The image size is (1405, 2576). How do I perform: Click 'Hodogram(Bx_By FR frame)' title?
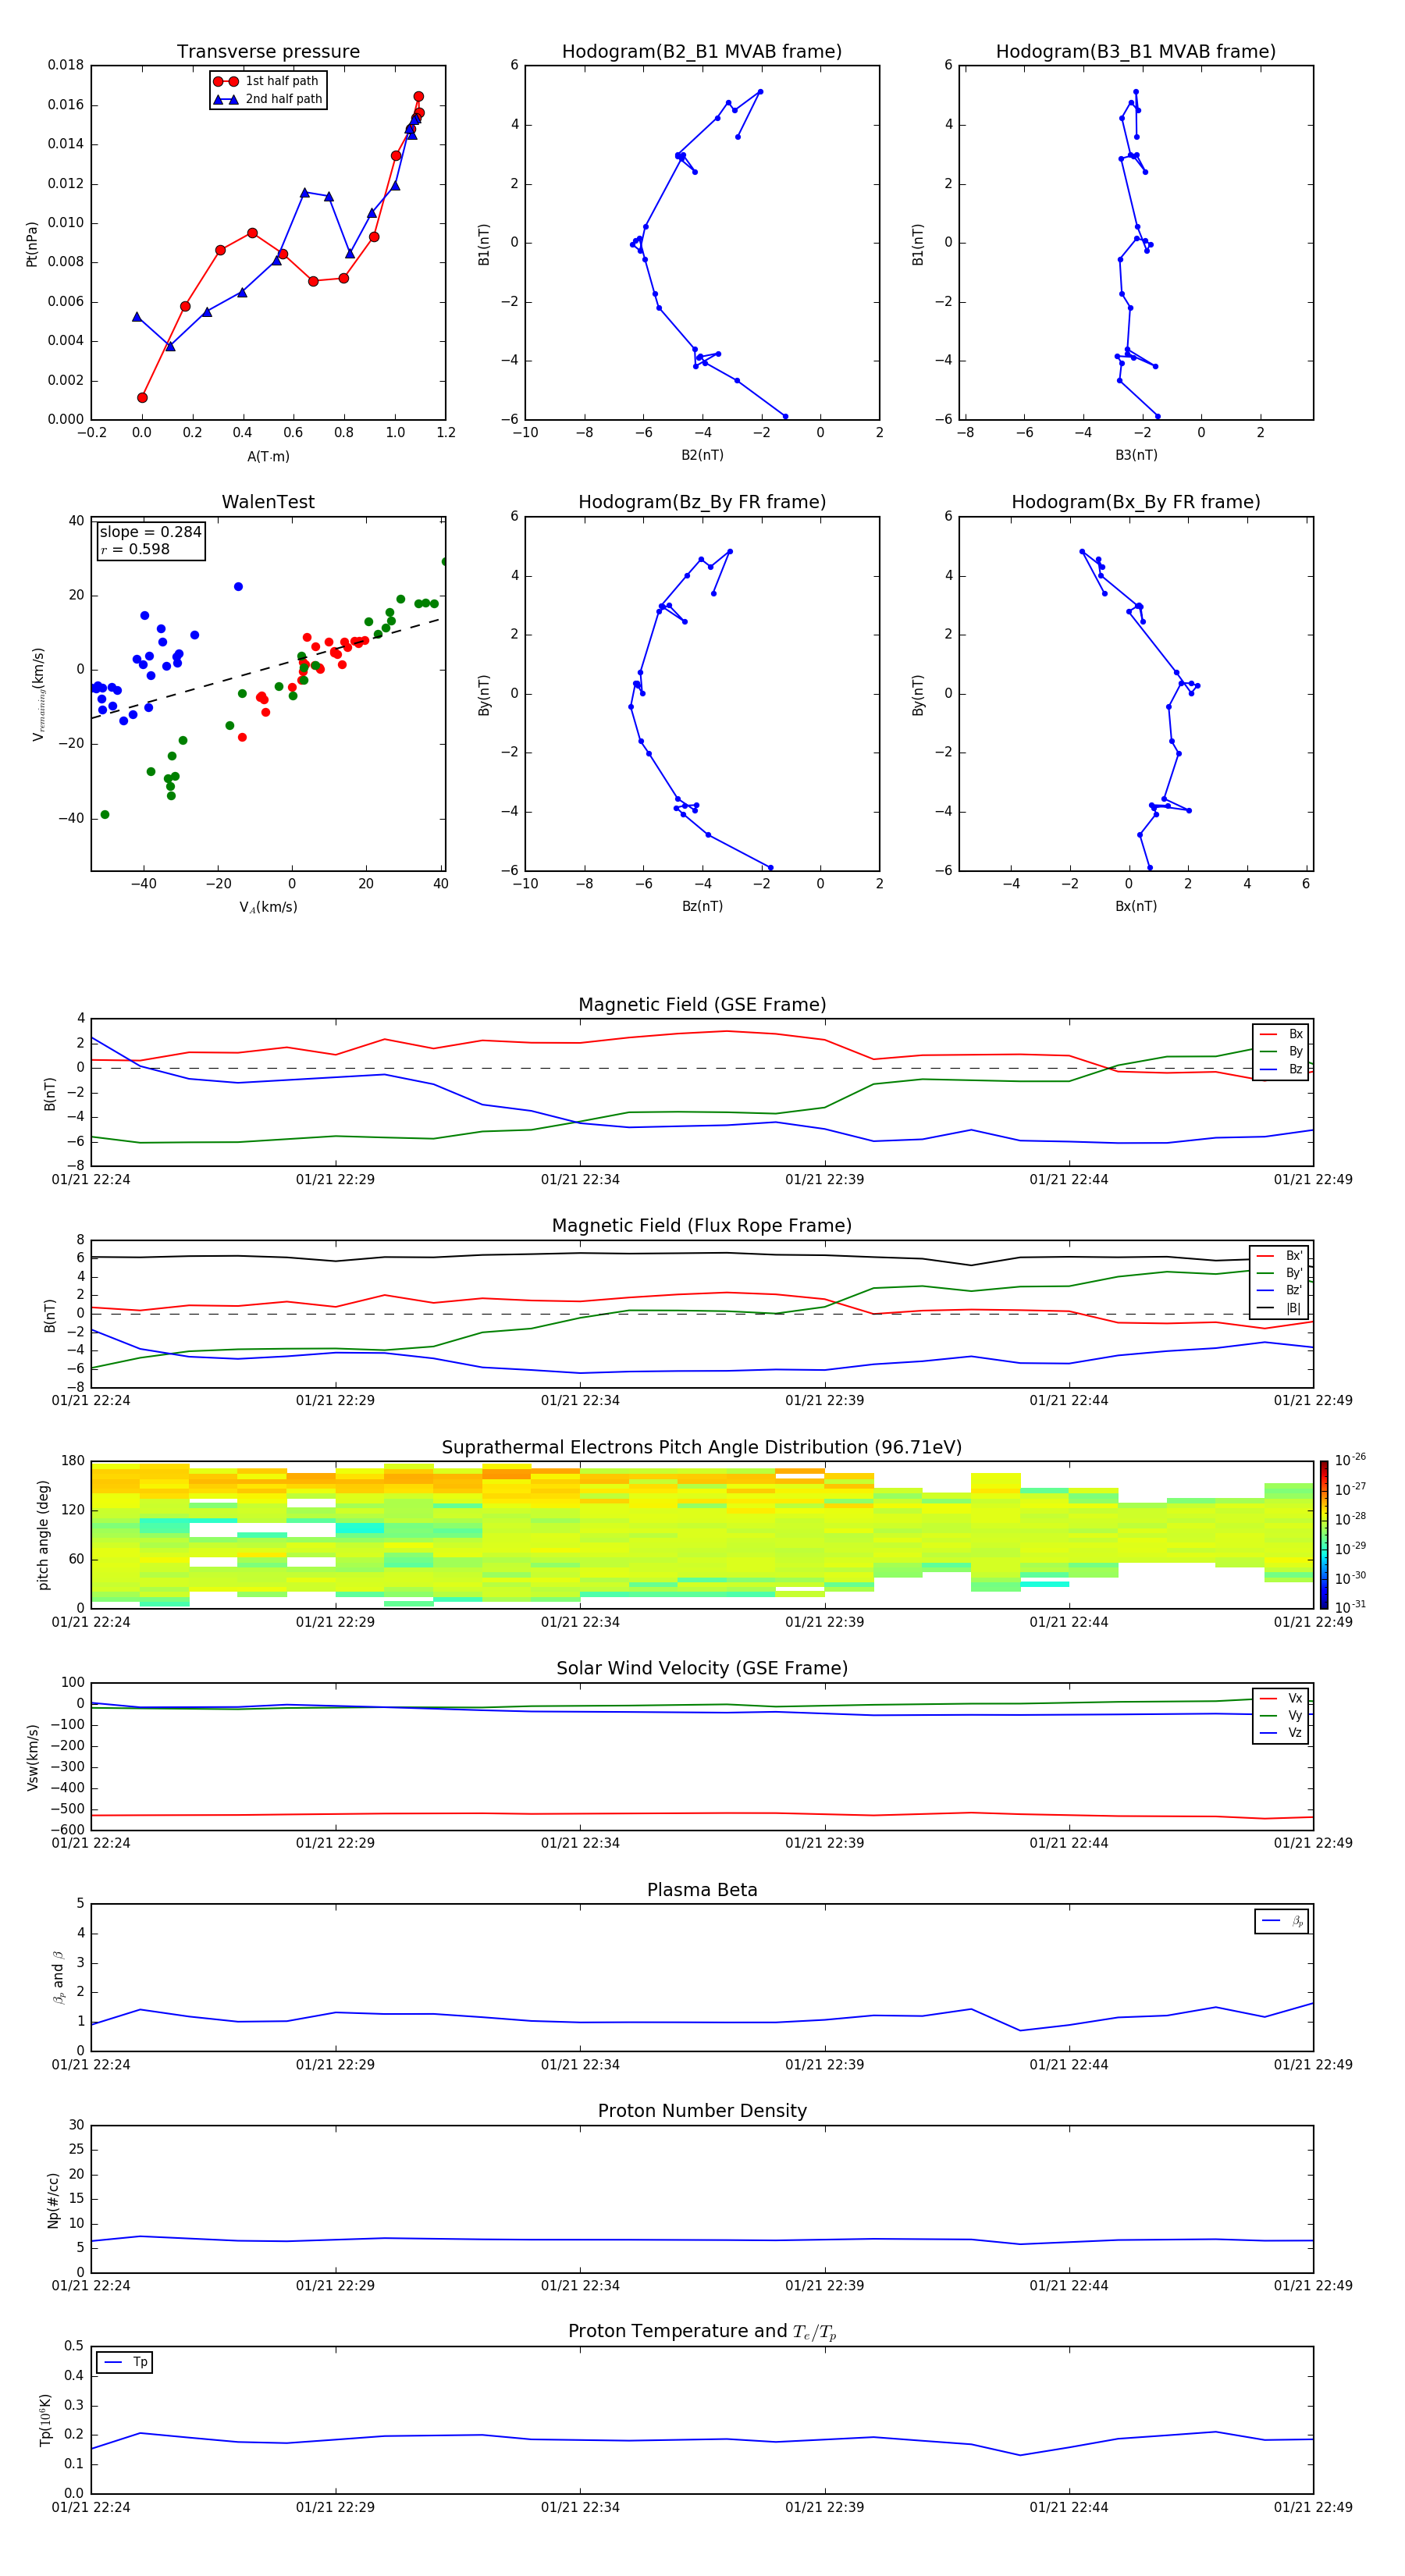point(1136,502)
